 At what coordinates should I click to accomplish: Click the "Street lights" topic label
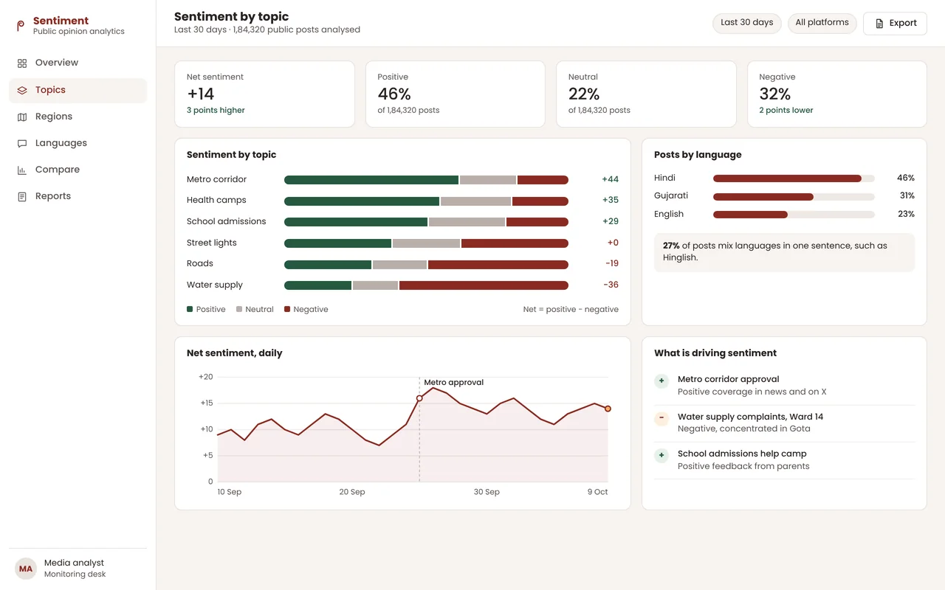point(212,243)
